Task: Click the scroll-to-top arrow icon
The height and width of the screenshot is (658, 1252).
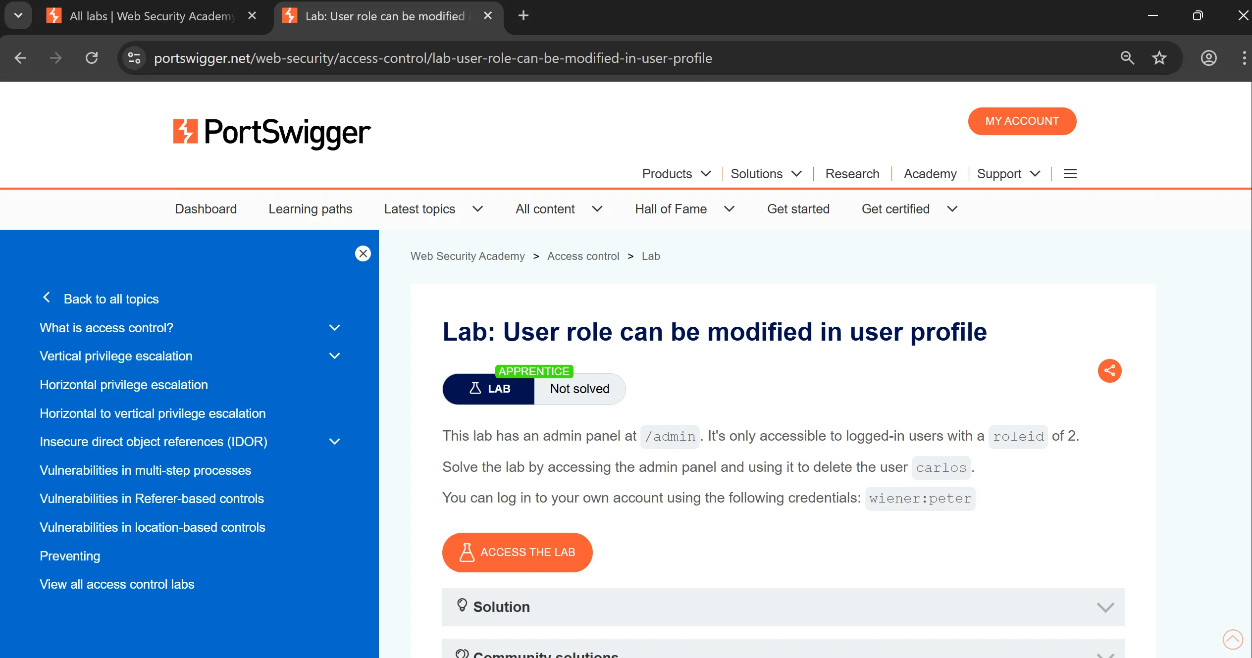Action: [1232, 639]
